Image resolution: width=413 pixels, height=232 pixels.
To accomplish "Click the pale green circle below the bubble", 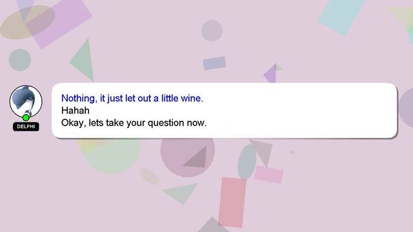I will (110, 156).
